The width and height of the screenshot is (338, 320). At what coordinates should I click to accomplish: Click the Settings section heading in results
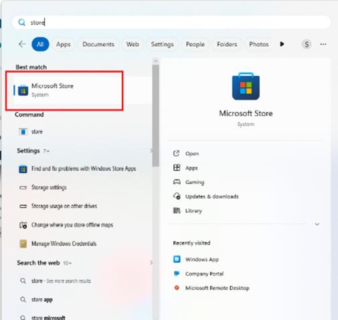[28, 151]
